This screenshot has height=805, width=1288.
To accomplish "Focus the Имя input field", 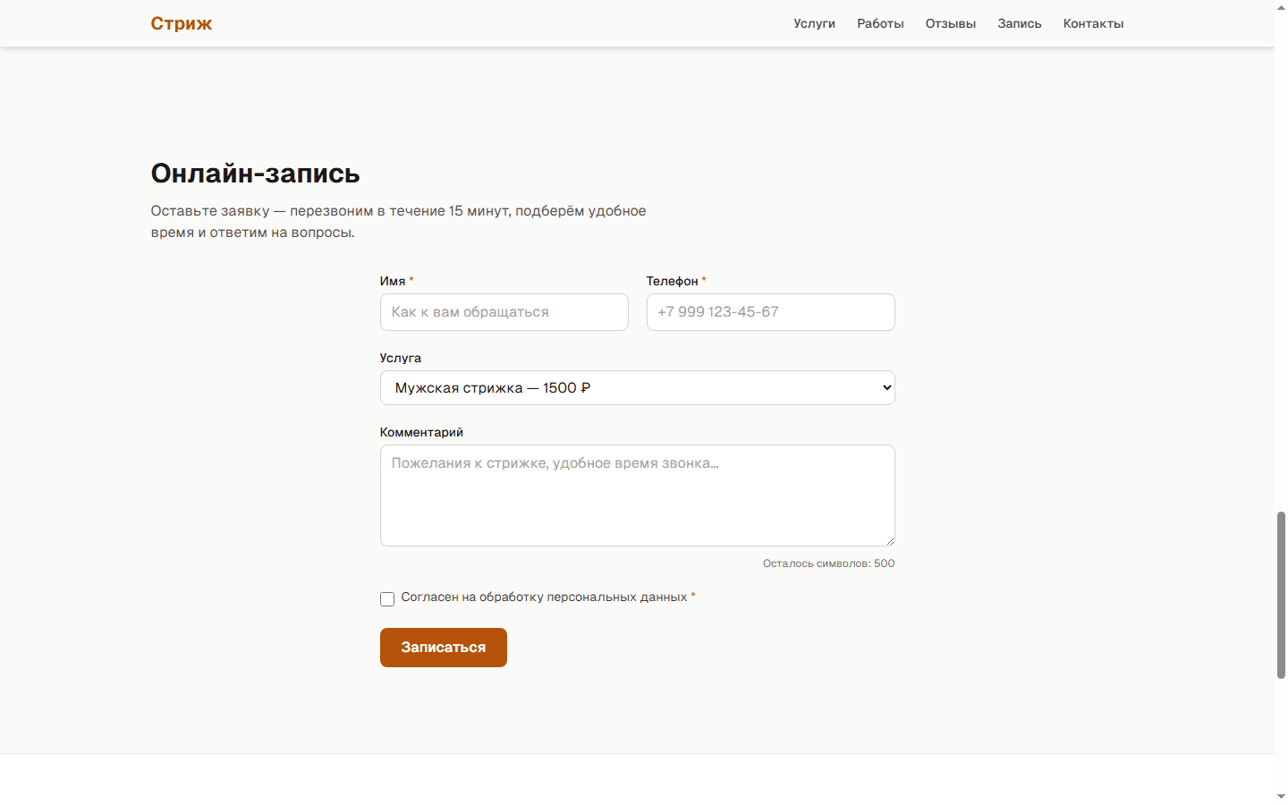I will point(504,312).
